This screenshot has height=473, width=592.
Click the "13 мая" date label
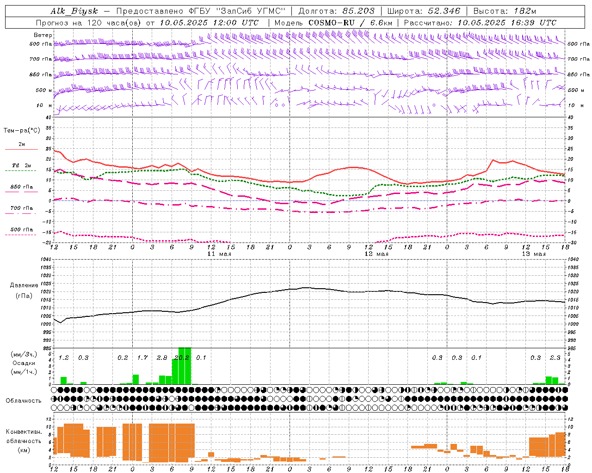click(534, 254)
